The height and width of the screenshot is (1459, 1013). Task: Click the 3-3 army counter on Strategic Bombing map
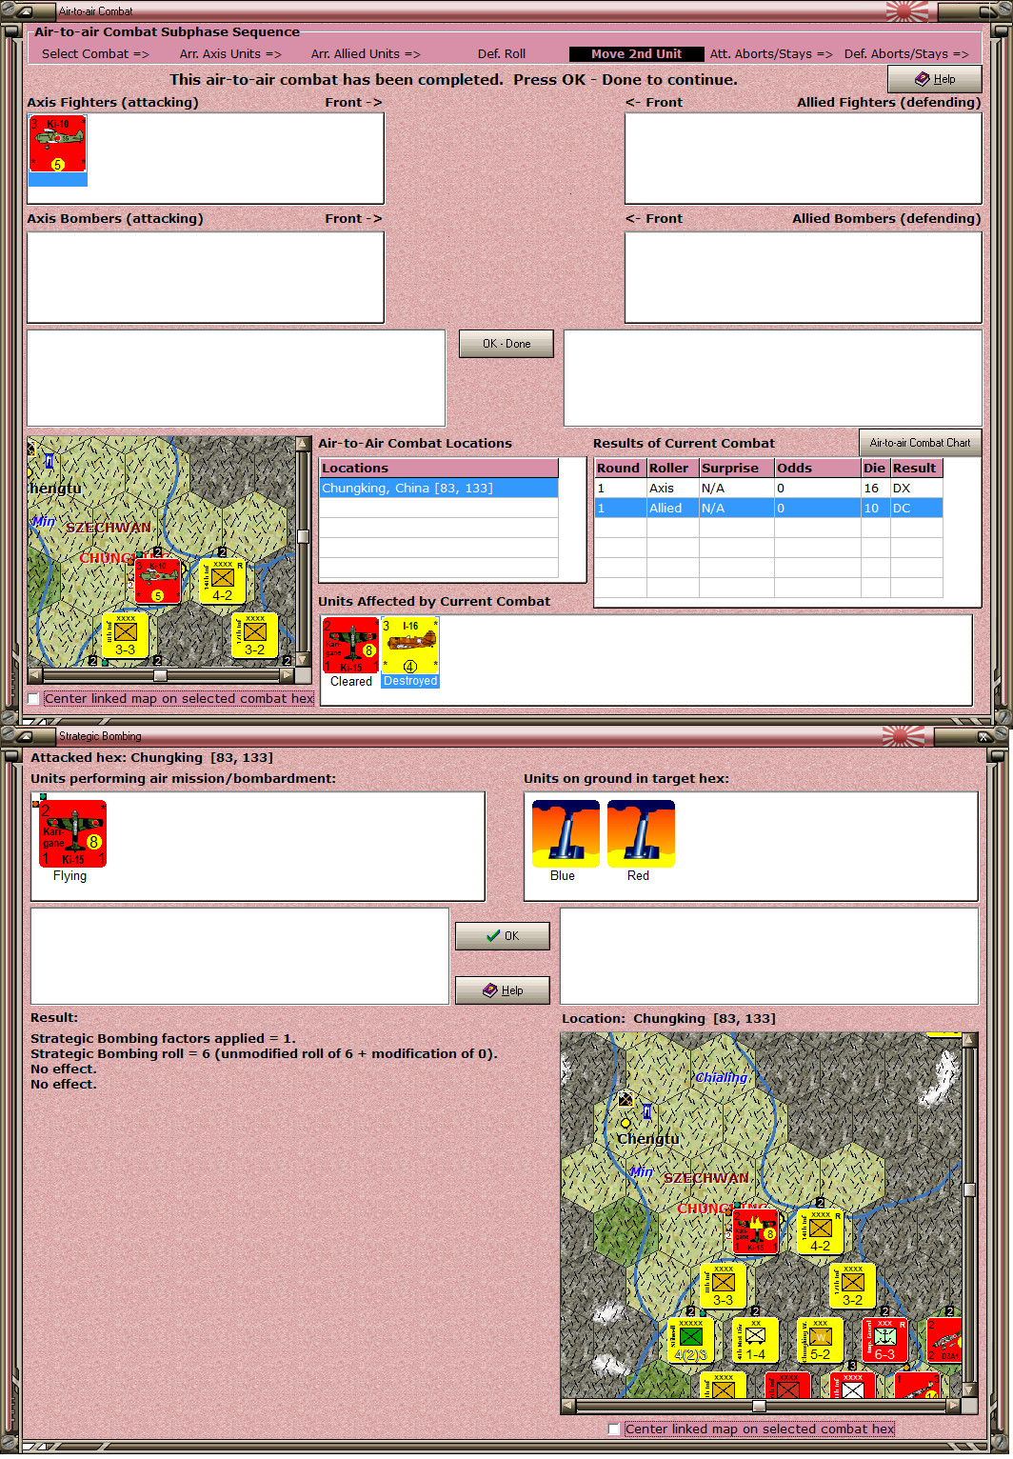point(724,1286)
